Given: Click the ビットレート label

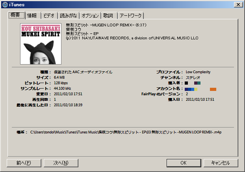Looking at the screenshot, I should point(38,83).
